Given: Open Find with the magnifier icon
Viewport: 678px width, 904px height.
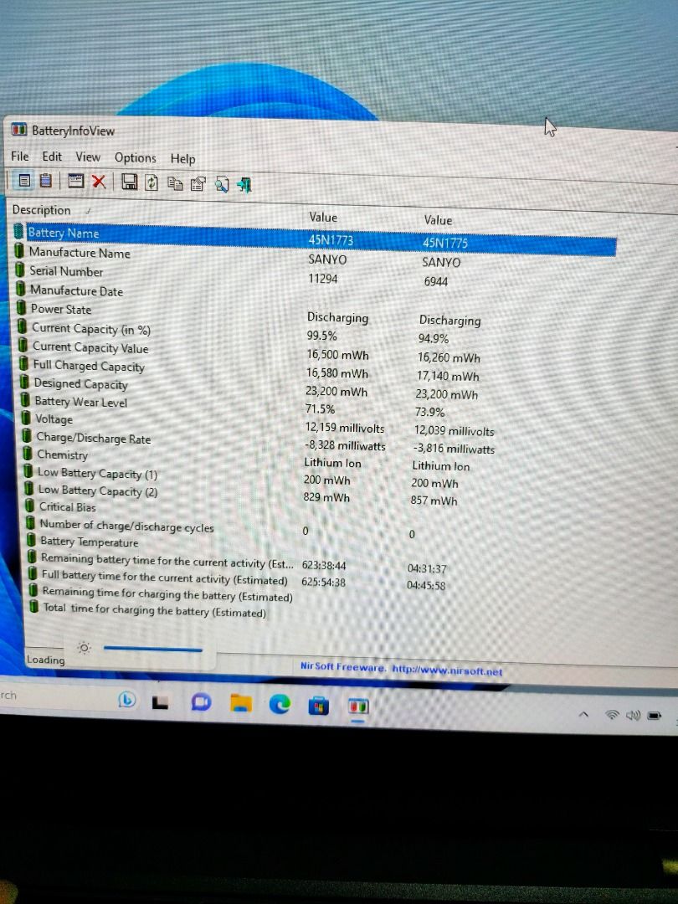Looking at the screenshot, I should click(x=221, y=182).
